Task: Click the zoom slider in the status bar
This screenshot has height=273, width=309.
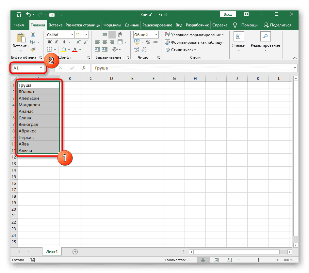Action: [x=258, y=260]
